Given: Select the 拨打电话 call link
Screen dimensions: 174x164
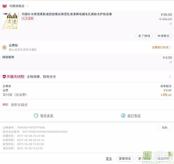Looking at the screenshot, I should click(x=134, y=116).
